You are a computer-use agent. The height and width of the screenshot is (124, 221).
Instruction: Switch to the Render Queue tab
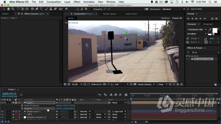(x=110, y=14)
